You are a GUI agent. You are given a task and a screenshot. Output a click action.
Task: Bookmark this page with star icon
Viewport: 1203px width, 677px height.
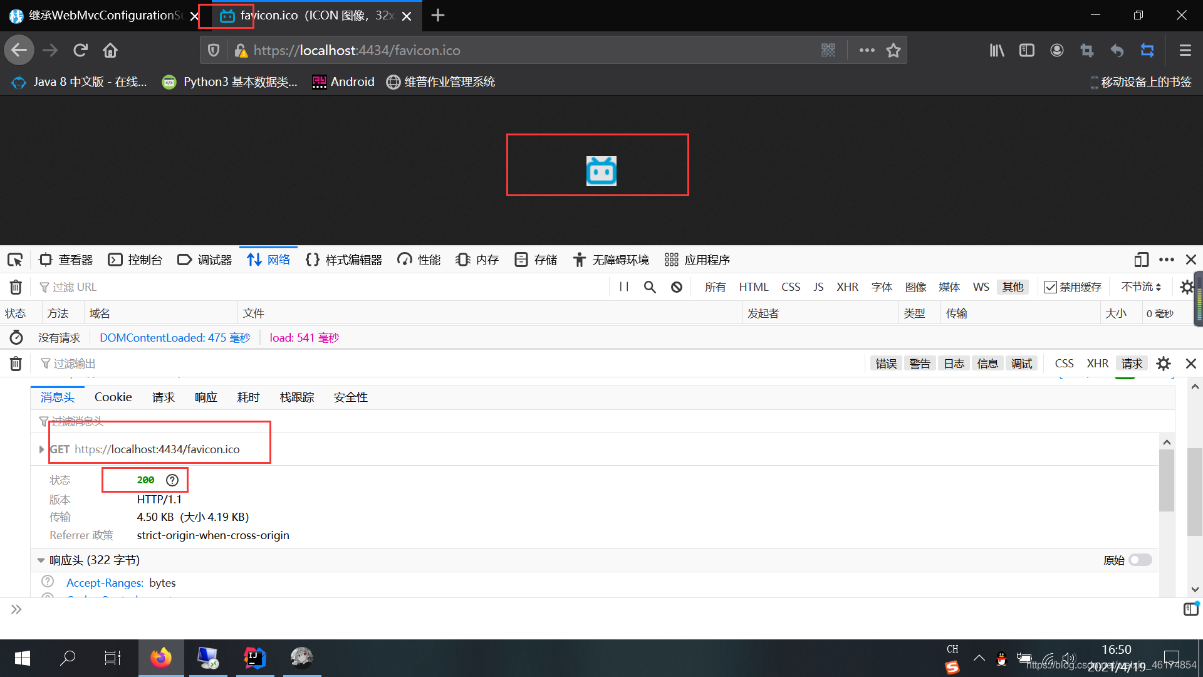893,50
